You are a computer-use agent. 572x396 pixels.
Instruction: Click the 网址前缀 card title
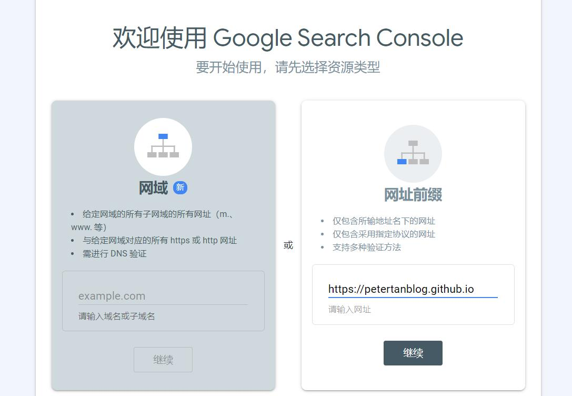tap(413, 194)
